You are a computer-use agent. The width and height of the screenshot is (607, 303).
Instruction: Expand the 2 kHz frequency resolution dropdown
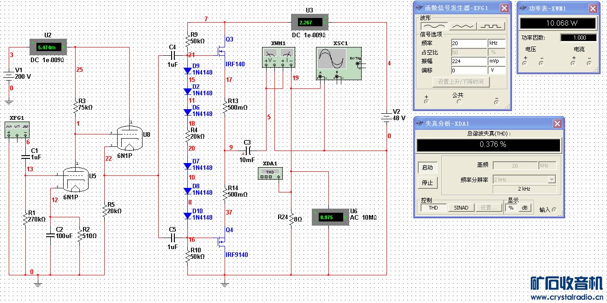(x=524, y=180)
